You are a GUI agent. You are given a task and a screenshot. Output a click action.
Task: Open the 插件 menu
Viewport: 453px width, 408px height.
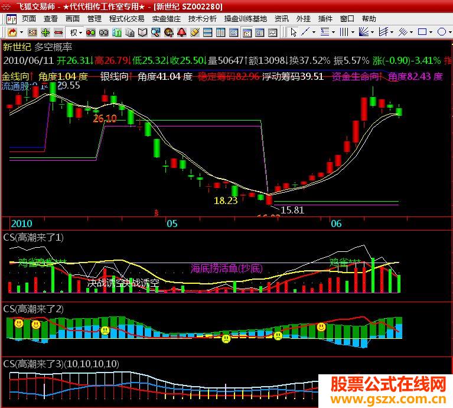325,19
